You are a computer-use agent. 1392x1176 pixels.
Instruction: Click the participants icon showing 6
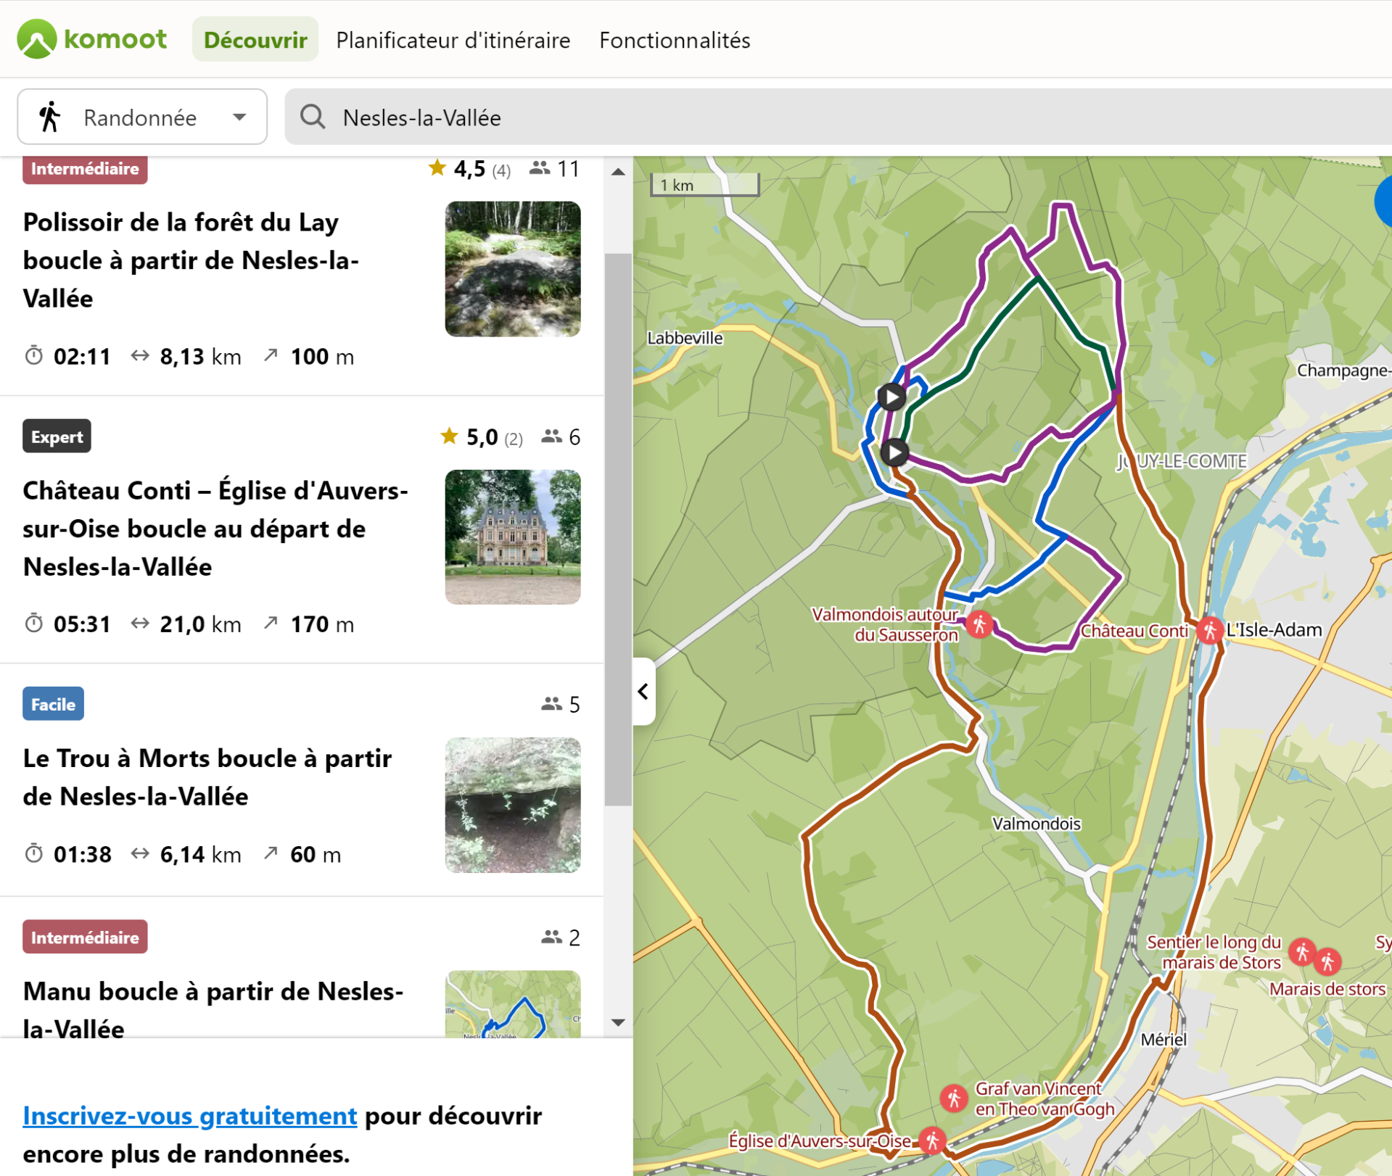551,436
